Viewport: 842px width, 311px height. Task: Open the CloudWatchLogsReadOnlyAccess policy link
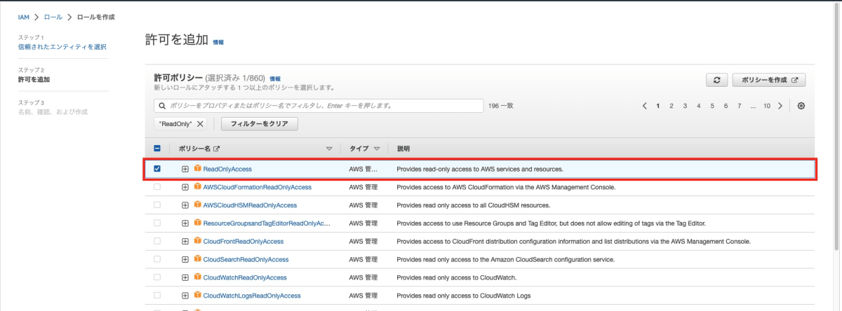[x=252, y=296]
